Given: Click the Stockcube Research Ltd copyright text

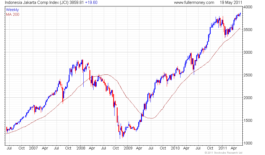Looking at the screenshot, I should (x=223, y=153).
